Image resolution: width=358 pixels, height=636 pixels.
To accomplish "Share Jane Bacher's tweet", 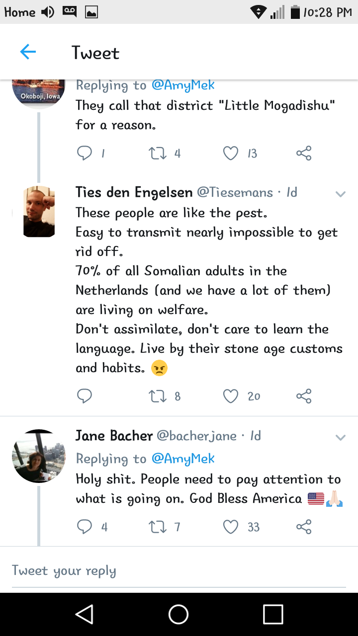I will pyautogui.click(x=304, y=527).
